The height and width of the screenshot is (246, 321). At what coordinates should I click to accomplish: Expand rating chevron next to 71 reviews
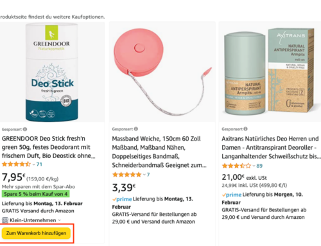pyautogui.click(x=33, y=164)
